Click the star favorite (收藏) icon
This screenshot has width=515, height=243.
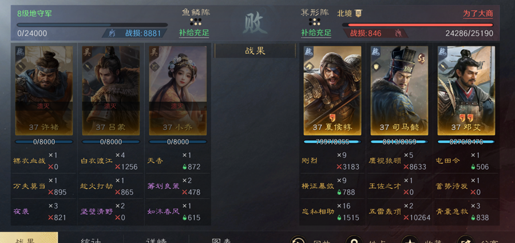(x=410, y=240)
